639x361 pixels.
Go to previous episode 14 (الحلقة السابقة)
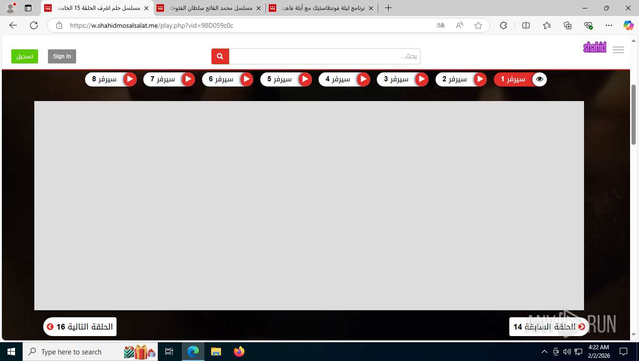[549, 327]
